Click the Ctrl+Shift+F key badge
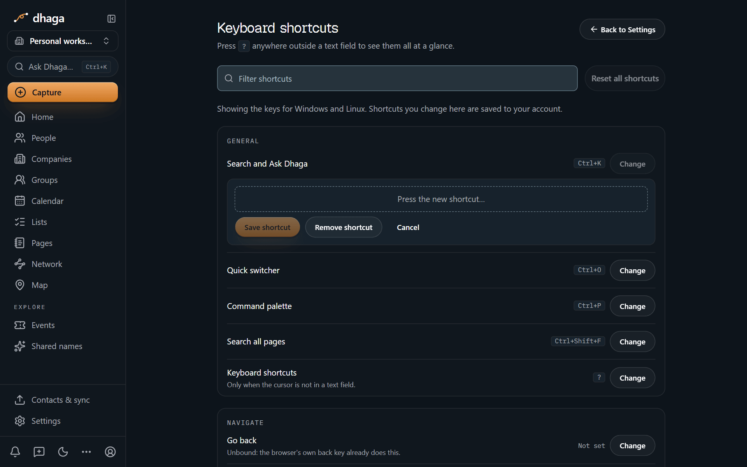The width and height of the screenshot is (747, 467). click(578, 341)
